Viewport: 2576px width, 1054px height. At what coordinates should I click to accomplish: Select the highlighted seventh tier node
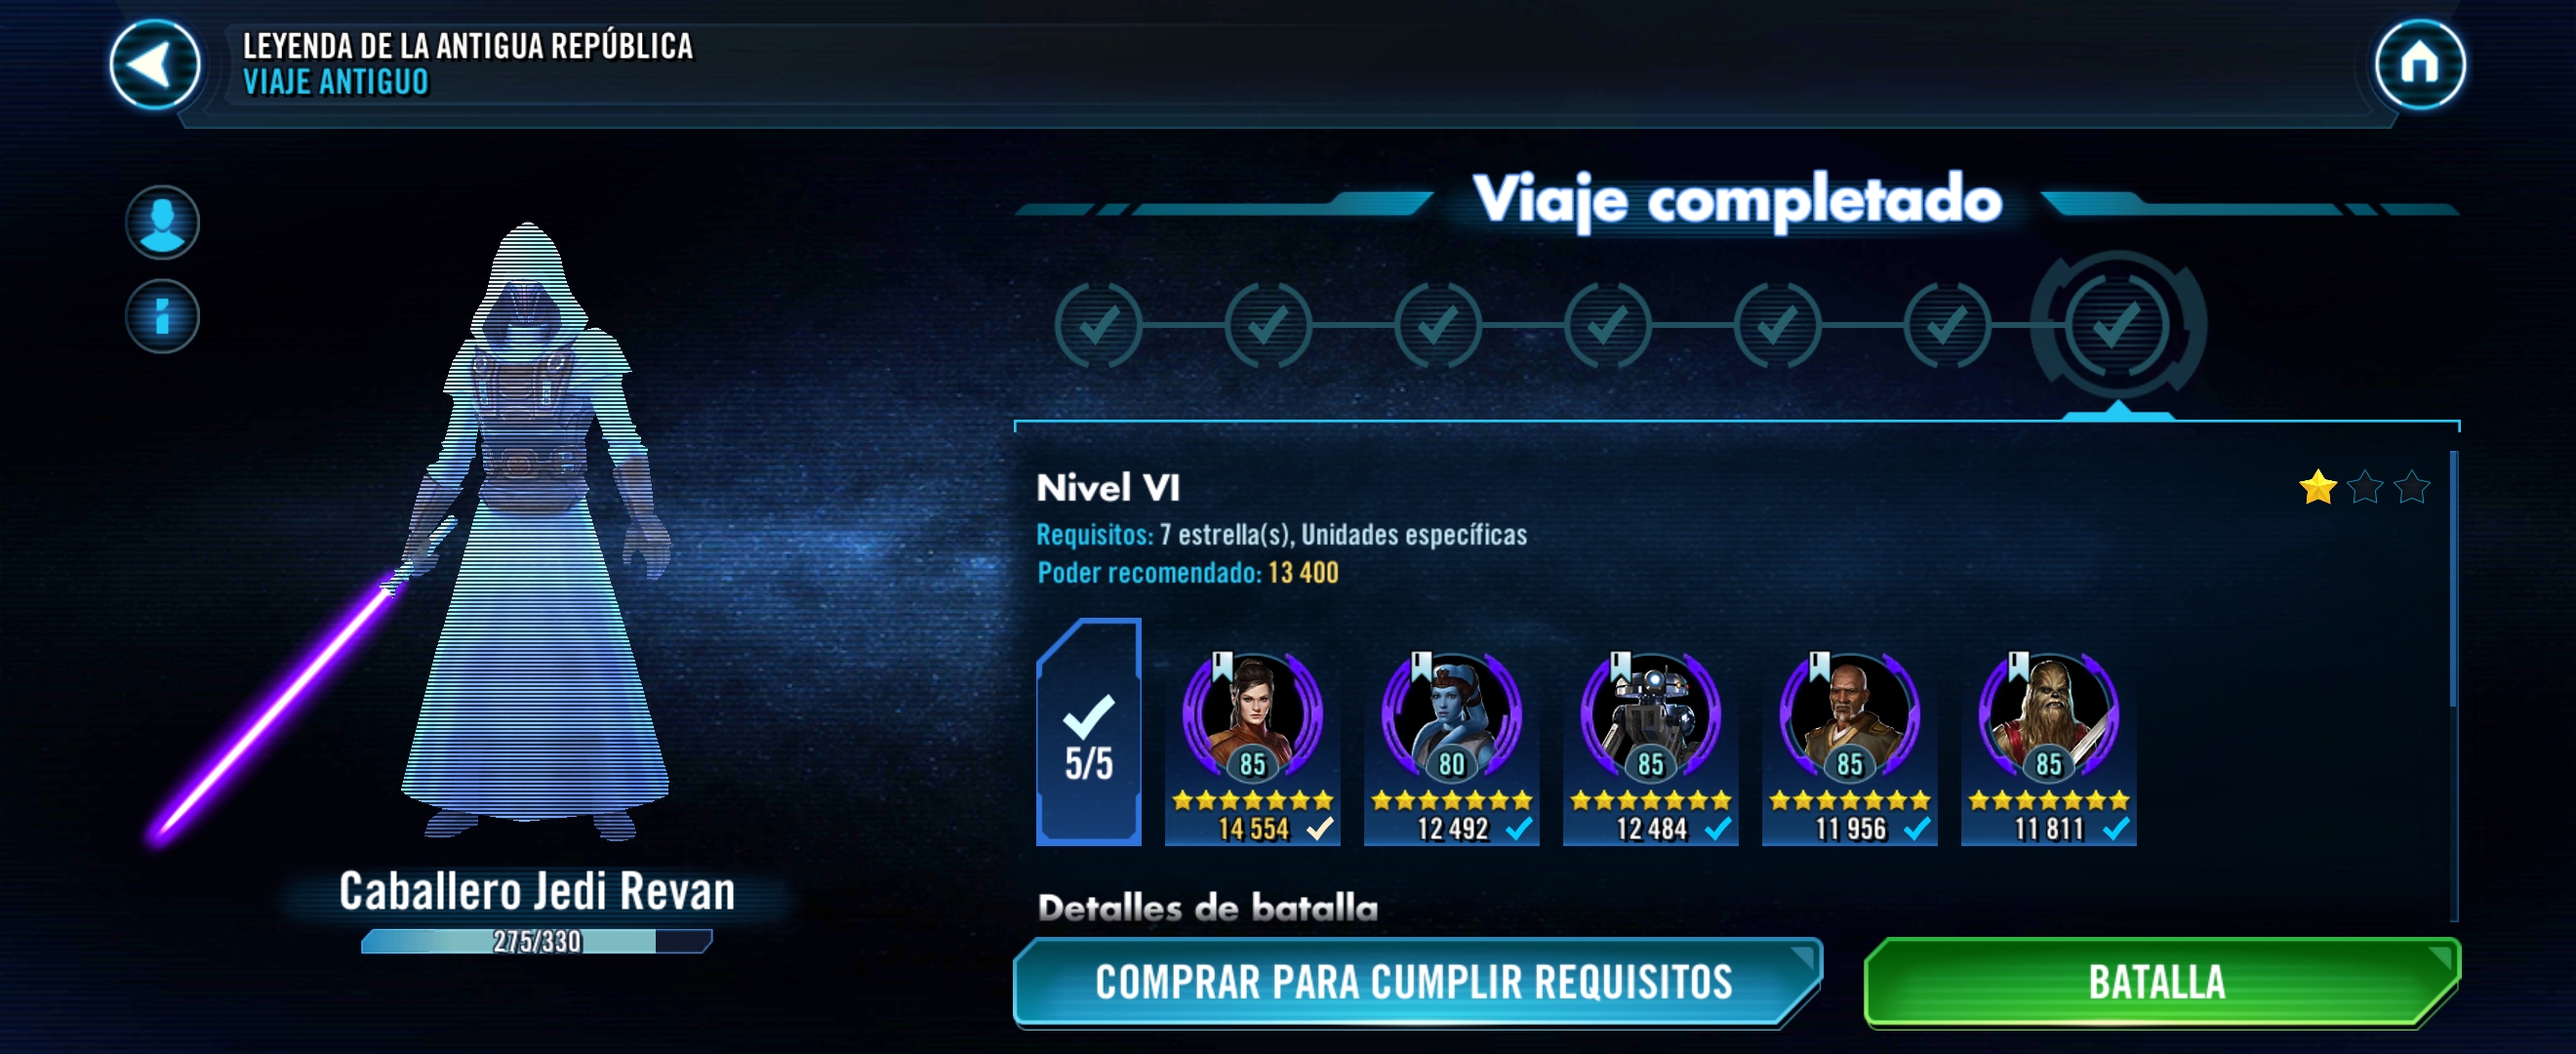click(2117, 325)
